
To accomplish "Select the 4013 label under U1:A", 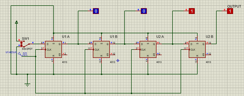I will 65,62.
